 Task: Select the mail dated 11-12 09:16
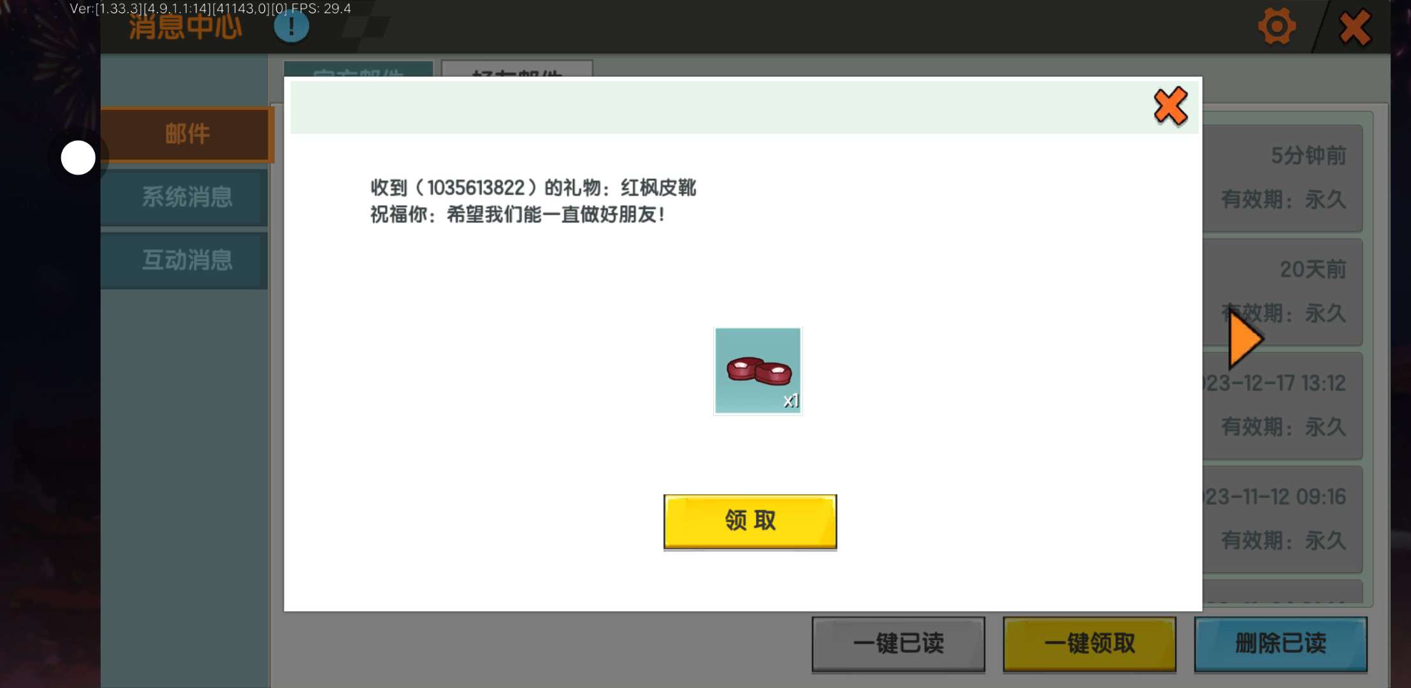[x=1282, y=519]
